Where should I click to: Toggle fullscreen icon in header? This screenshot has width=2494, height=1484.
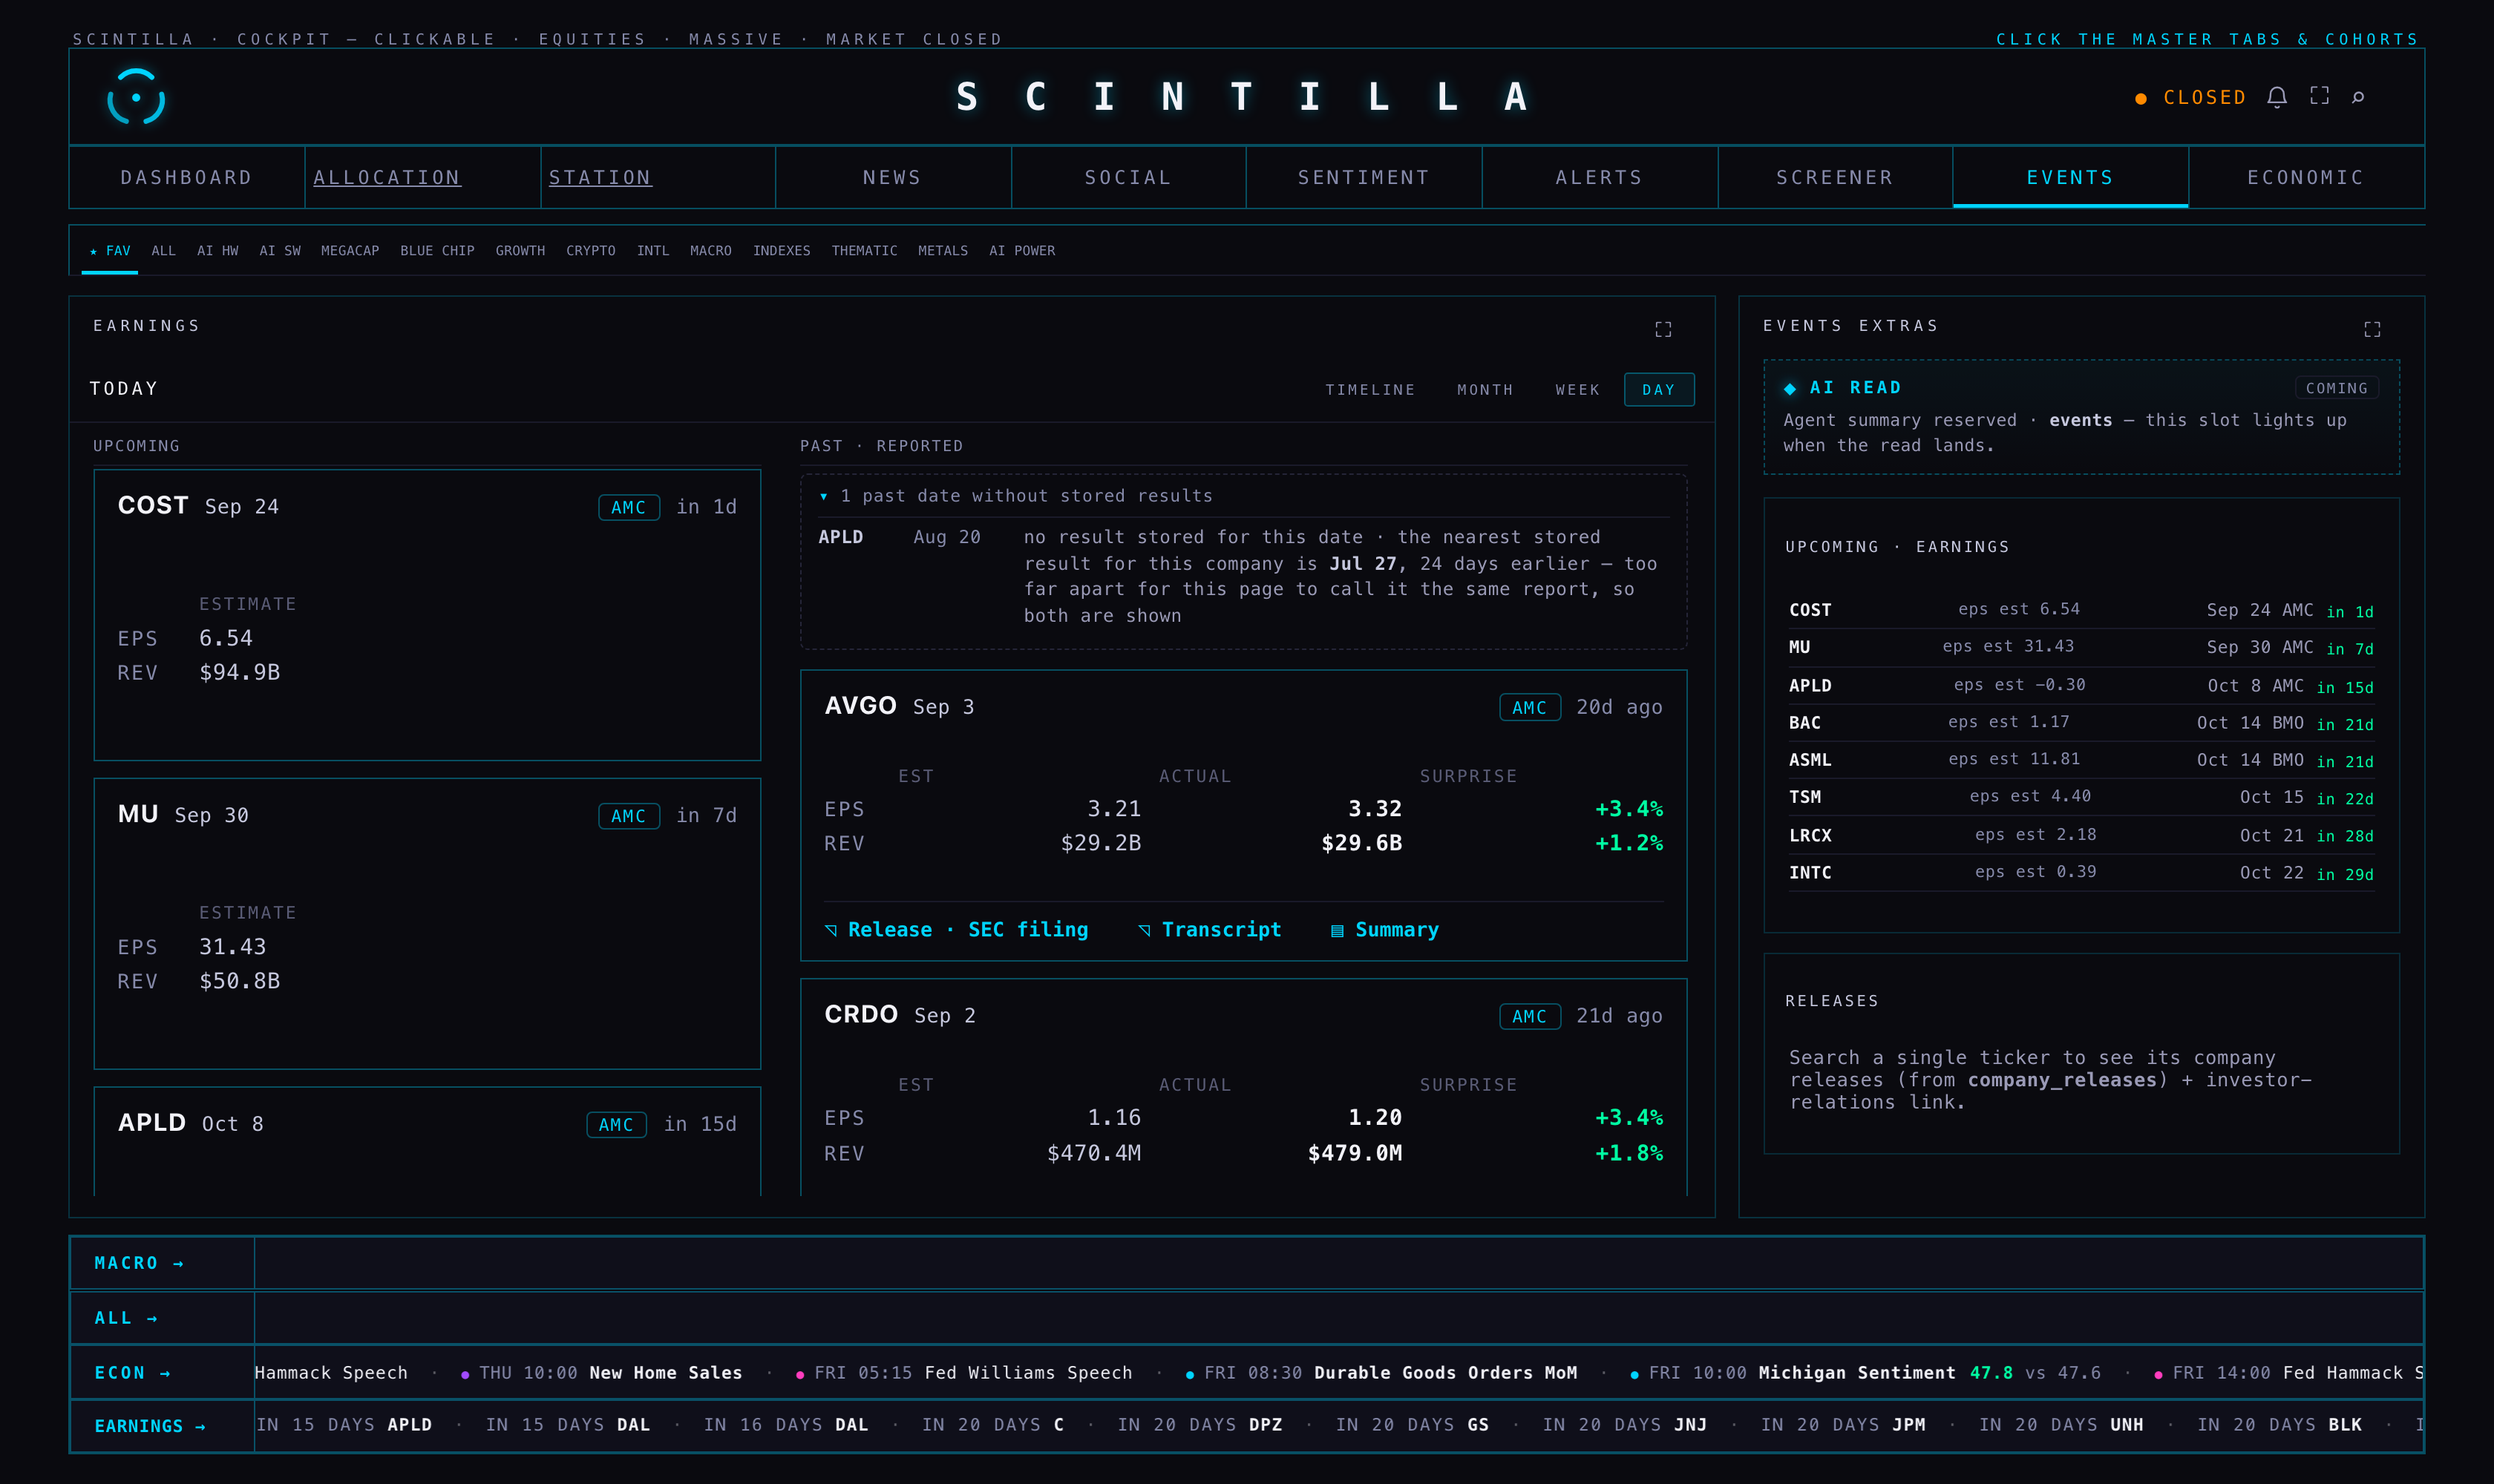click(2319, 96)
